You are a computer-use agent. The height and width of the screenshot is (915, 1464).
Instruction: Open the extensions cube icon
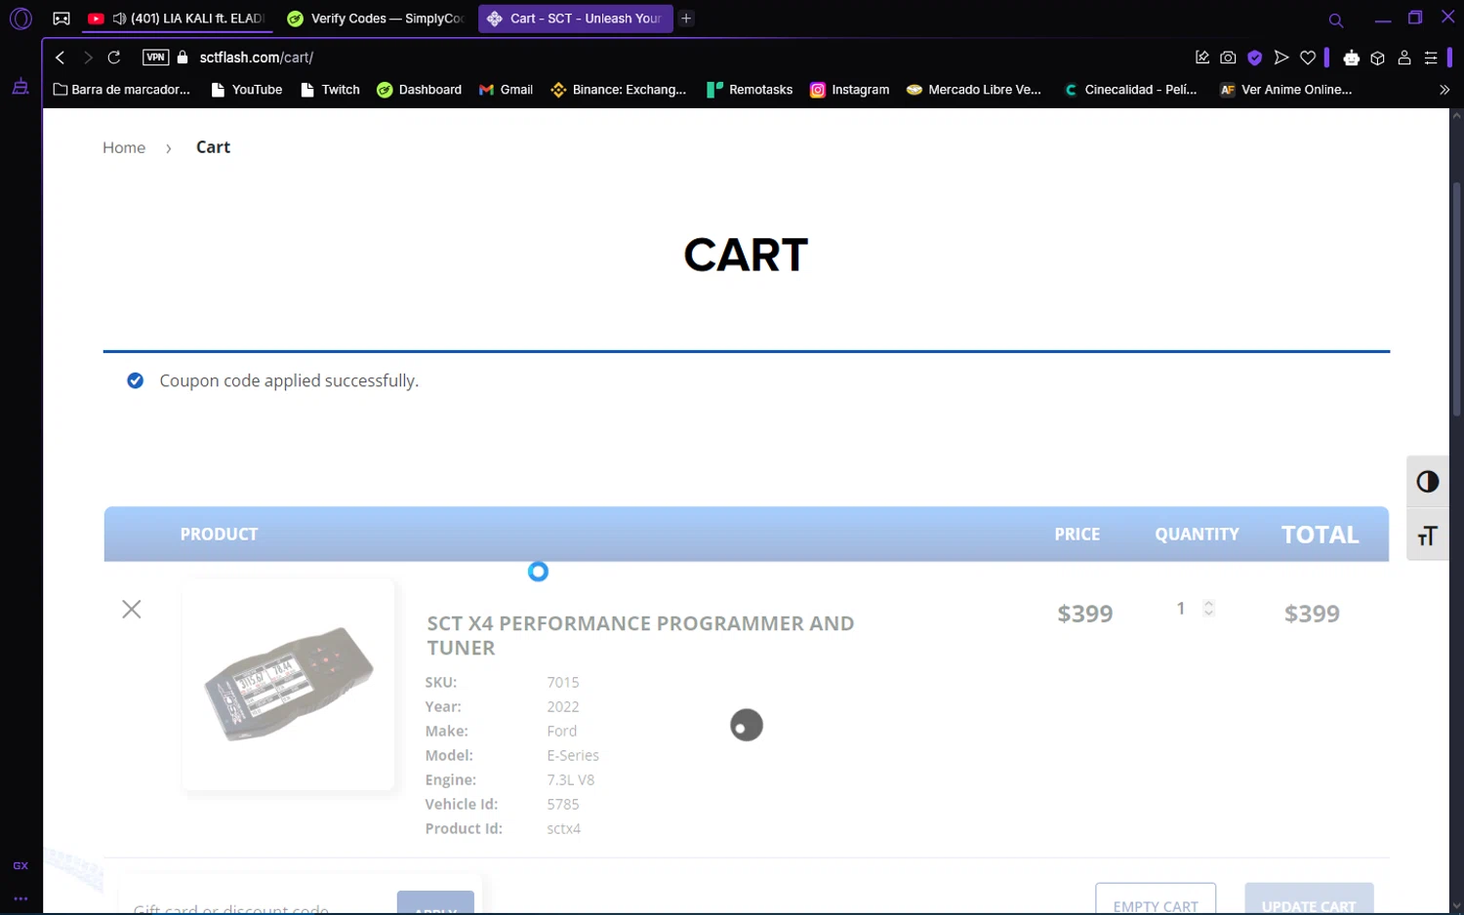click(x=1377, y=58)
